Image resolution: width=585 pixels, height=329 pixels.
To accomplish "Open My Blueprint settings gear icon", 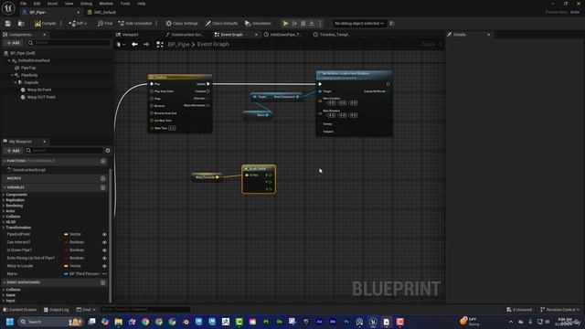I will [108, 150].
